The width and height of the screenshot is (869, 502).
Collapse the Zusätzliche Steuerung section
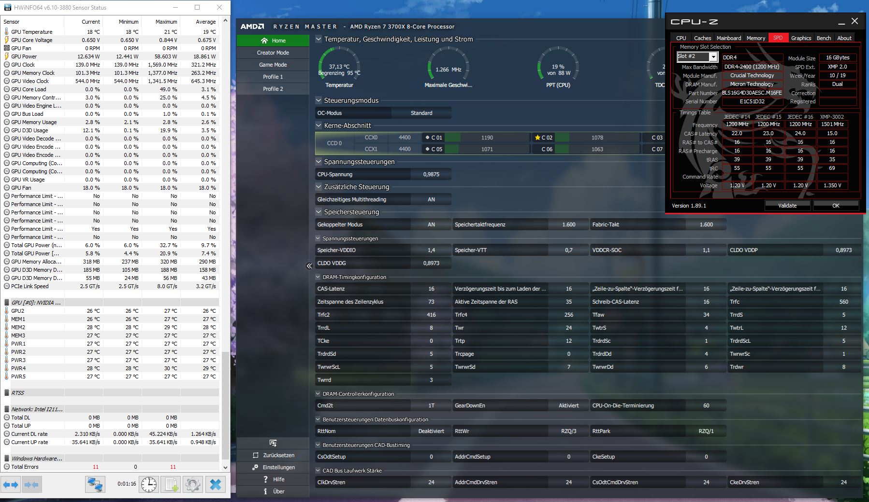click(x=319, y=187)
